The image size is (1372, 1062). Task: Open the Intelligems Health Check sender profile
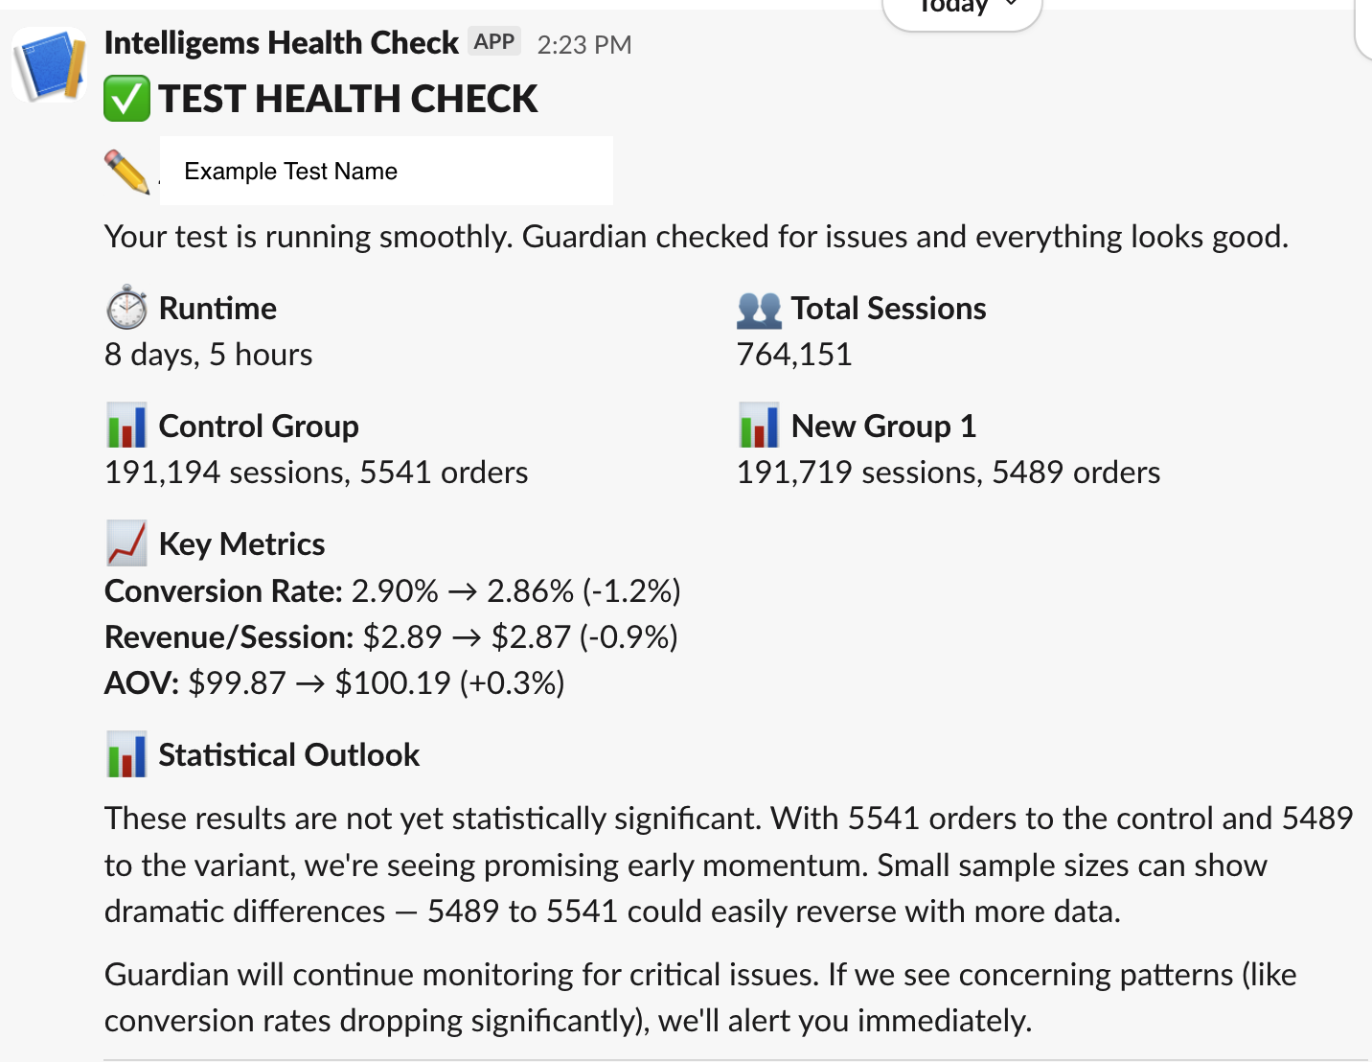click(281, 43)
